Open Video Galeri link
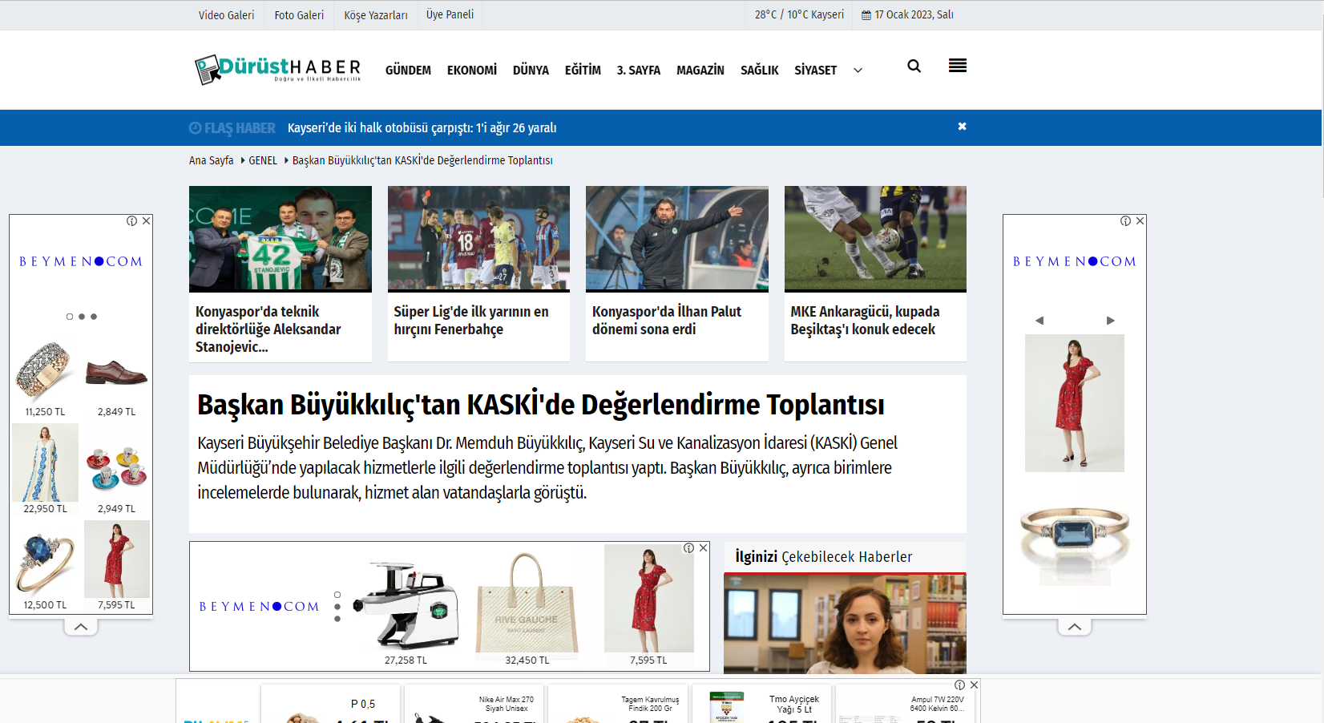The height and width of the screenshot is (723, 1324). (226, 15)
